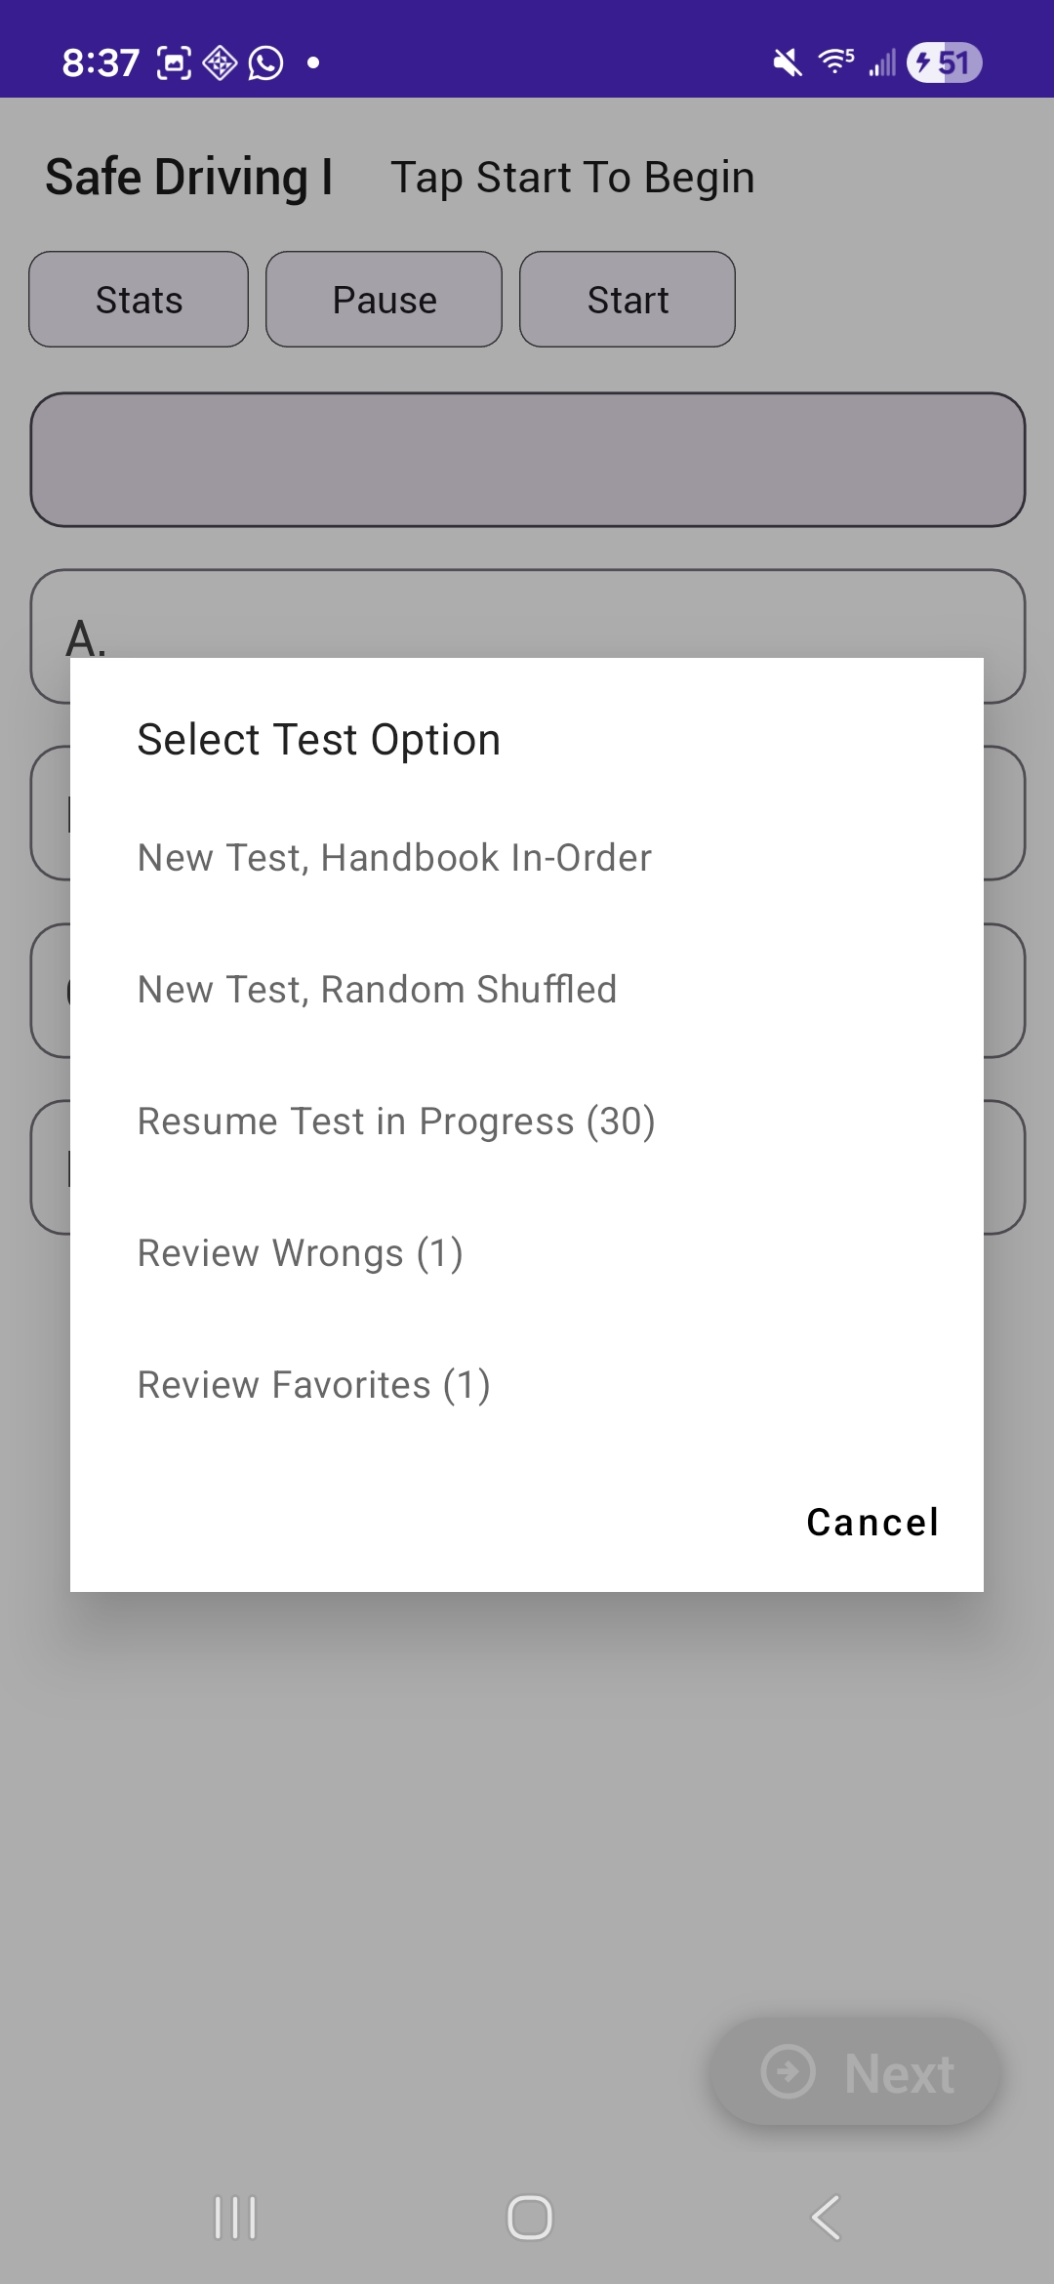Open recent apps navigation icon
This screenshot has height=2284, width=1054.
(x=235, y=2218)
